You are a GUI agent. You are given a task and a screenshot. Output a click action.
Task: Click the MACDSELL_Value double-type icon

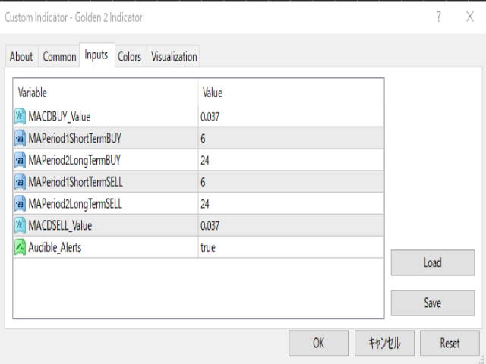[20, 226]
